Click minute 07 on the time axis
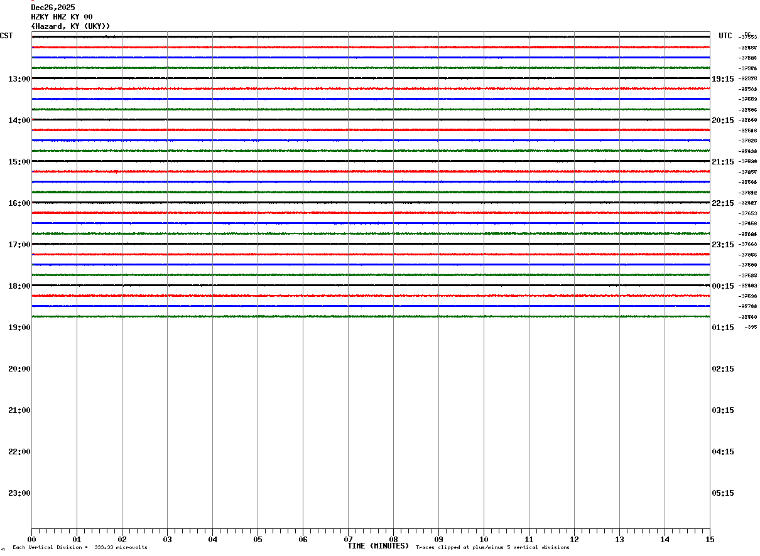This screenshot has height=556, width=760. click(348, 540)
